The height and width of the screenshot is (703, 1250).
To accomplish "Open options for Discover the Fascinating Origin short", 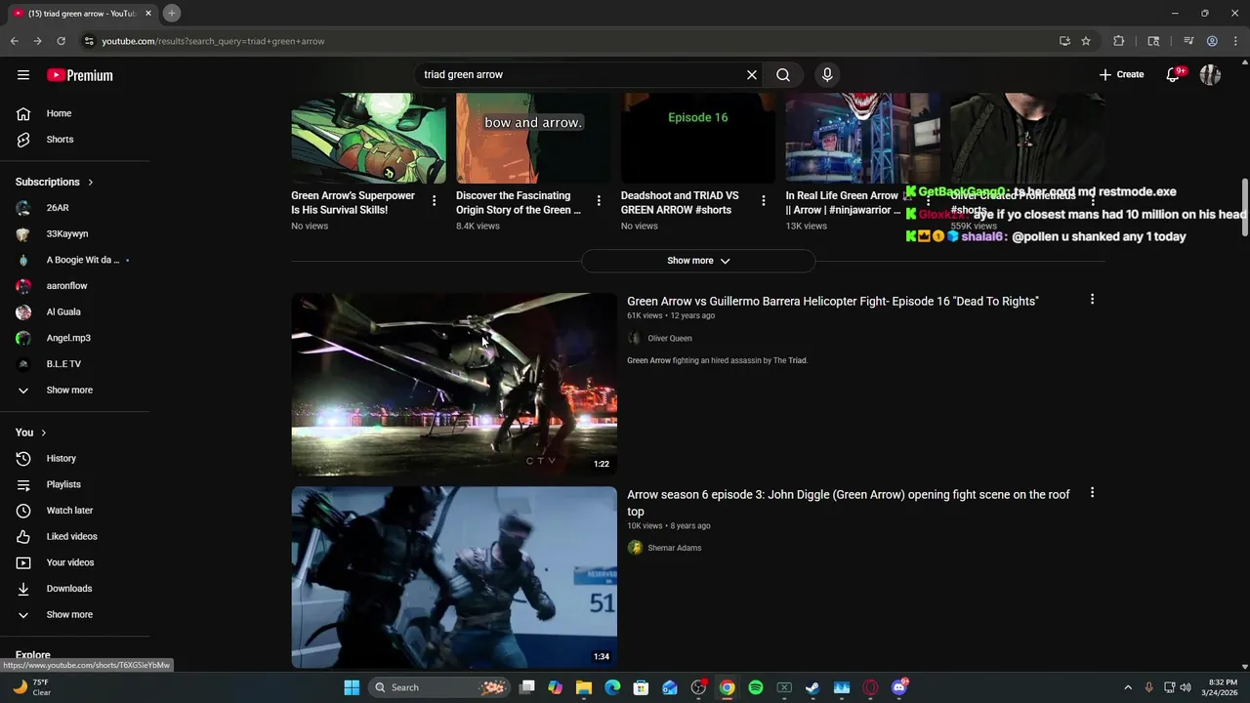I will point(599,200).
